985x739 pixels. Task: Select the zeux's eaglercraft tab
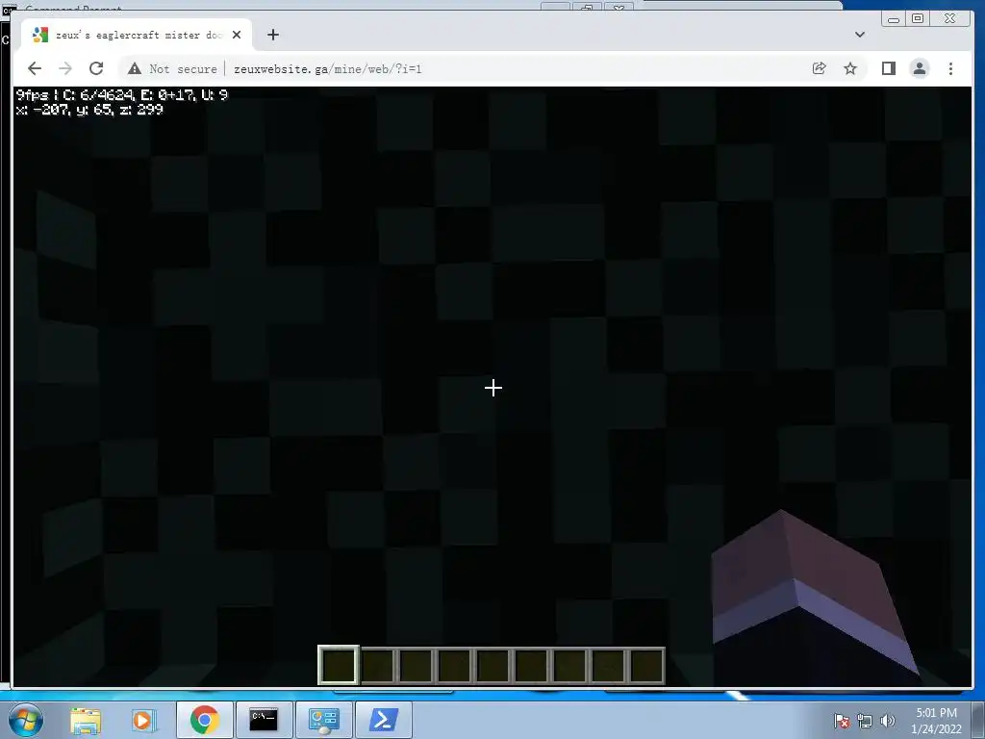pyautogui.click(x=137, y=35)
